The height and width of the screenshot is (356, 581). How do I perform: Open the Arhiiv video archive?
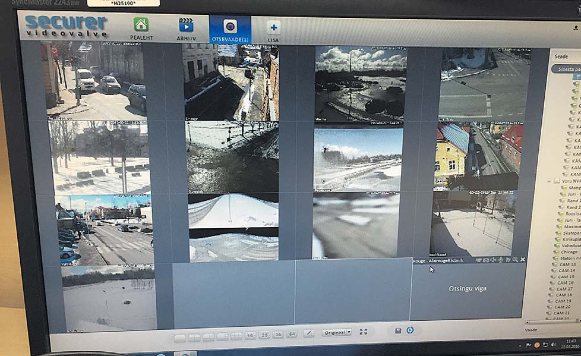click(x=187, y=29)
